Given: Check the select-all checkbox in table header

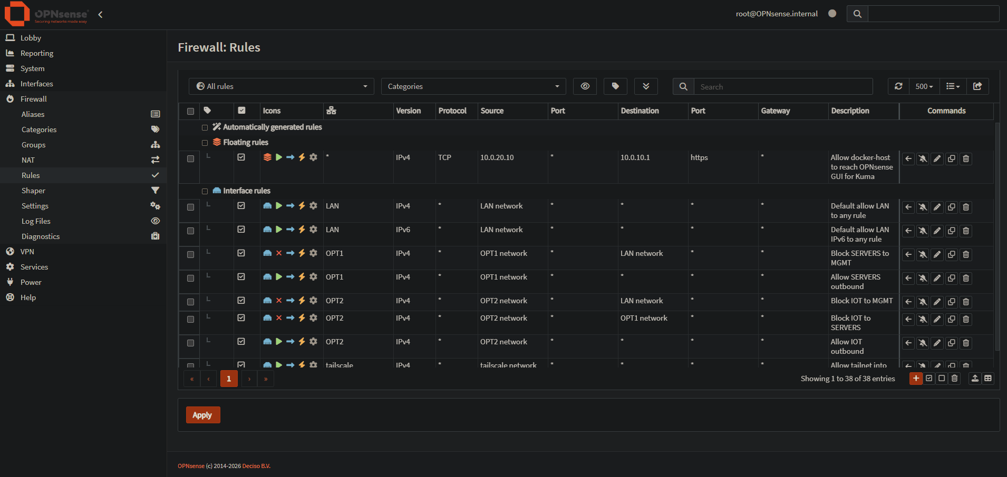Looking at the screenshot, I should pyautogui.click(x=190, y=111).
